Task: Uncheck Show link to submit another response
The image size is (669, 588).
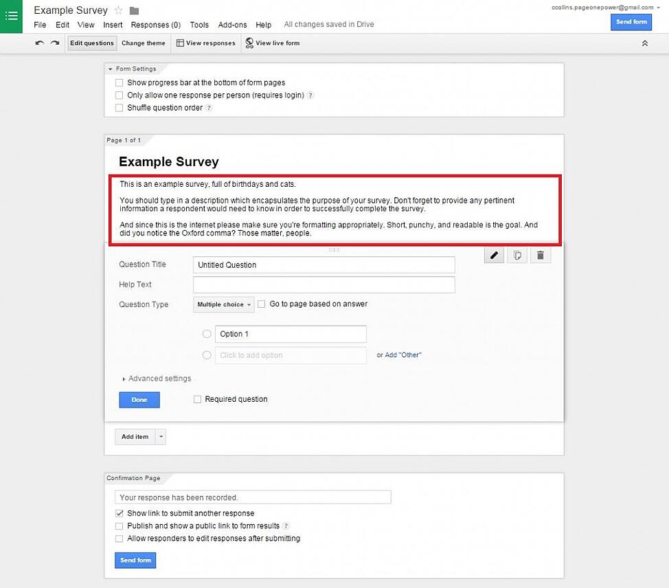Action: (119, 513)
